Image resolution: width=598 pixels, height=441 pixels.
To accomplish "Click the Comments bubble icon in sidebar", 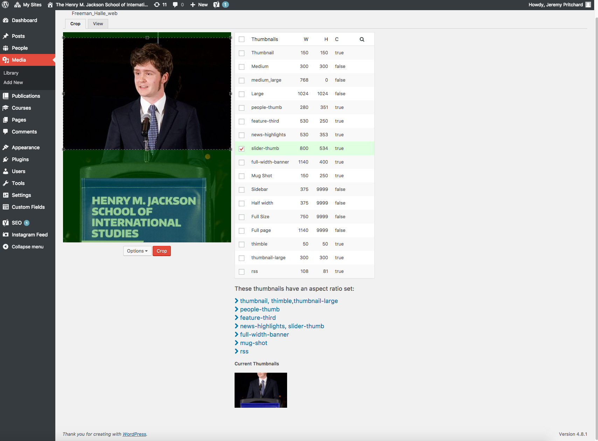I will pos(6,132).
